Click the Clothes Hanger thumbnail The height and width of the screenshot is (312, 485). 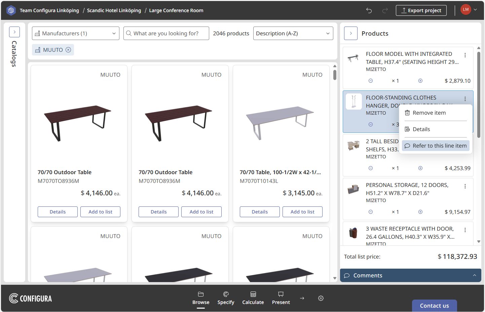point(354,102)
